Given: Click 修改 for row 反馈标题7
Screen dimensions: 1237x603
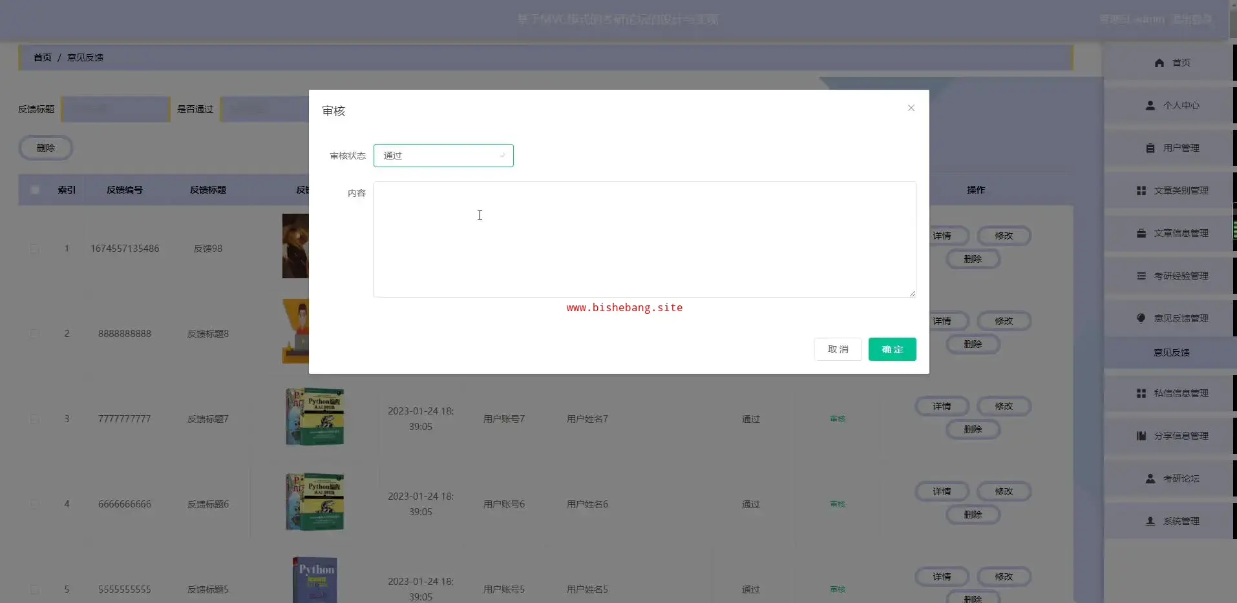Looking at the screenshot, I should coord(1004,406).
